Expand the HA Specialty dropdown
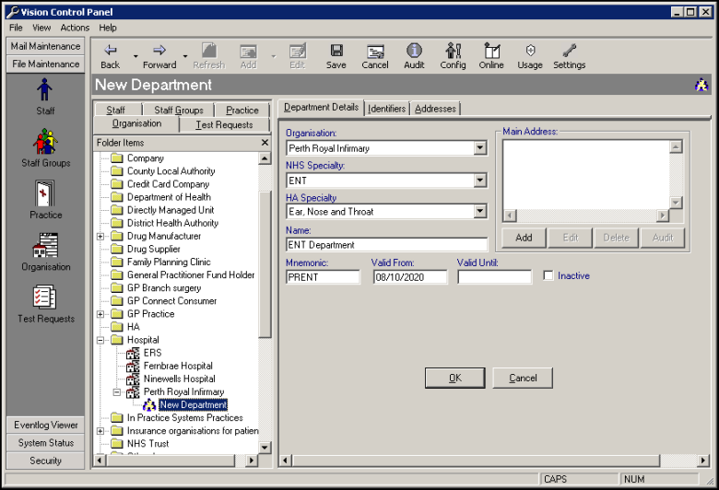This screenshot has height=490, width=719. 479,212
